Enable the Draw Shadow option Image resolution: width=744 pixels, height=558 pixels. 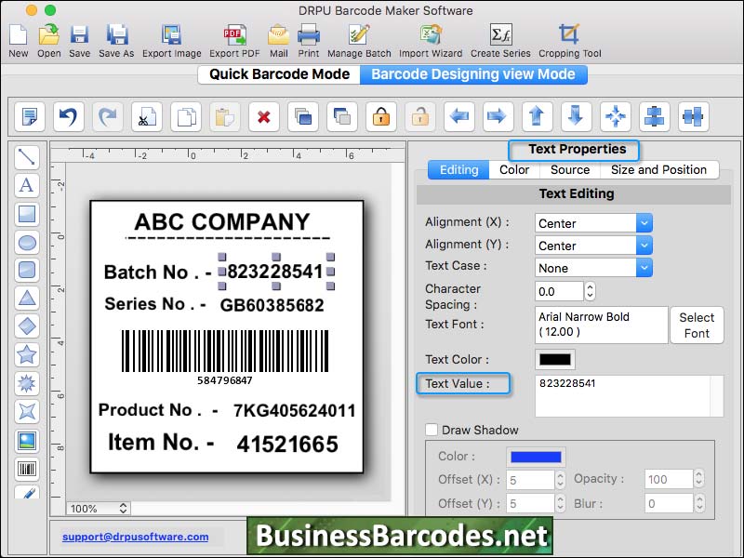[x=432, y=430]
